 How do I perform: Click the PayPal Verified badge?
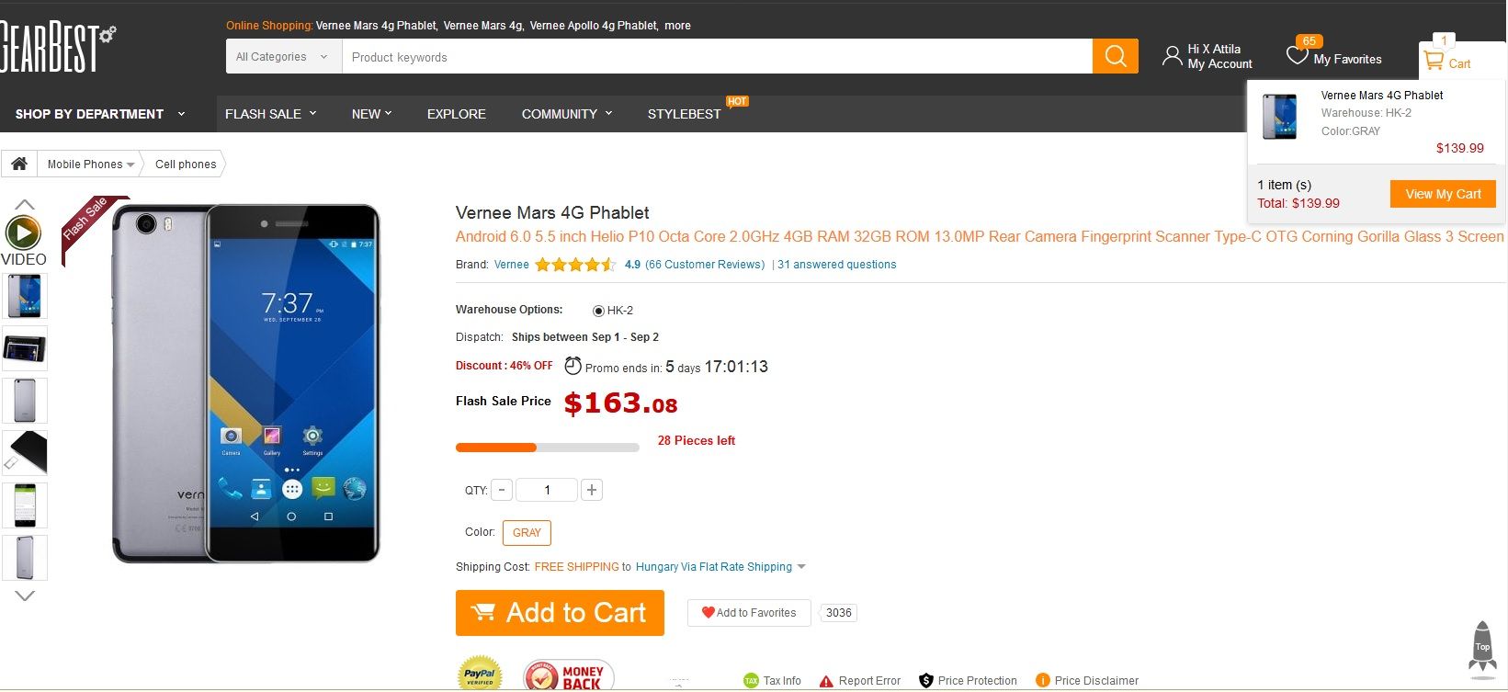[x=480, y=674]
